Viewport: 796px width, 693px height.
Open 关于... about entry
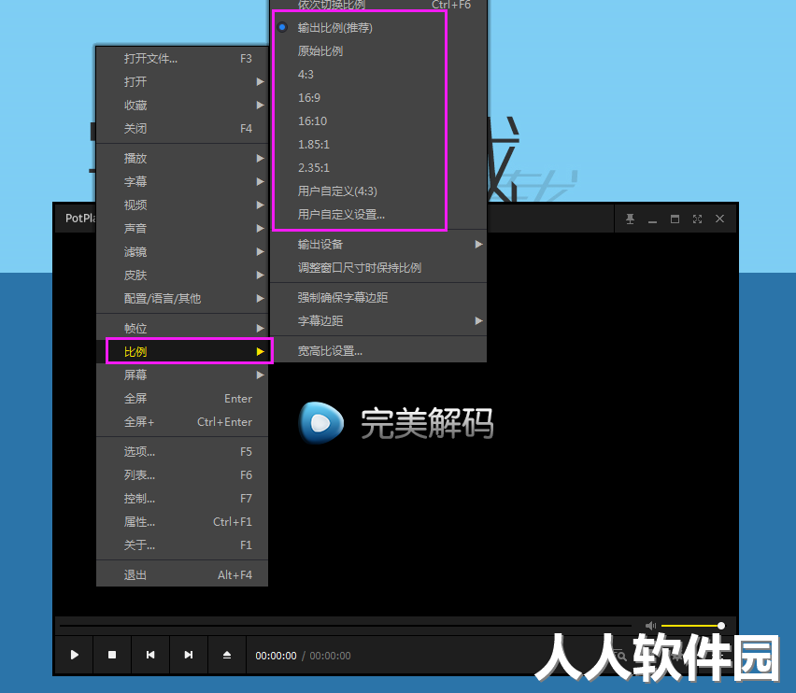coord(182,544)
